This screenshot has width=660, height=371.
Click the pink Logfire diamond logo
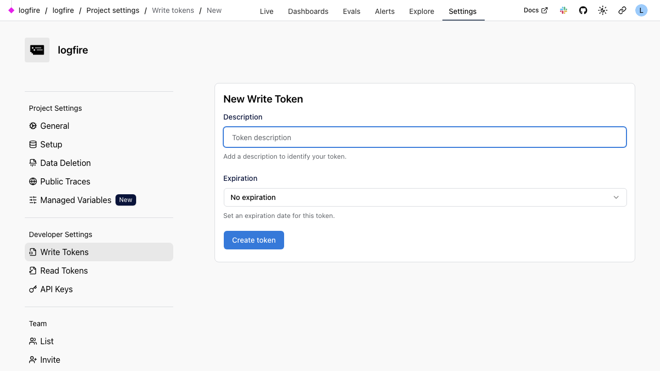point(11,10)
